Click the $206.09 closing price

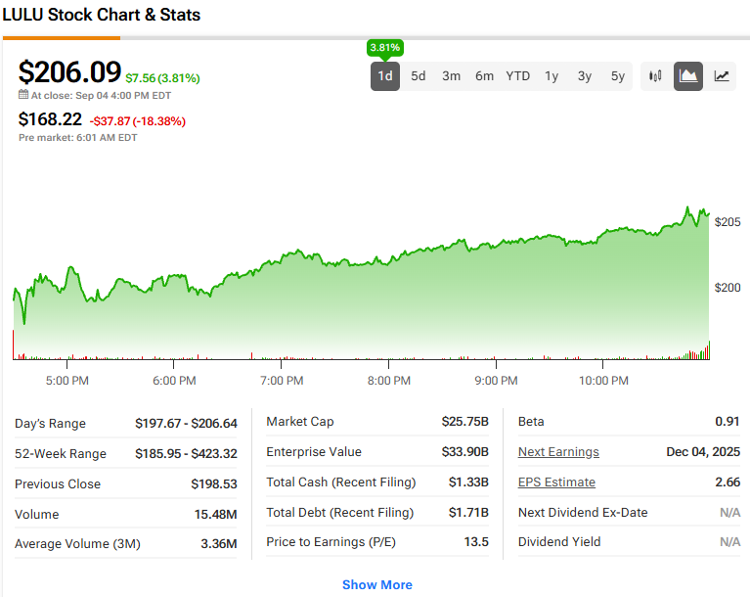69,71
